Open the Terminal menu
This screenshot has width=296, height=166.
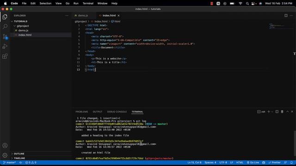tap(88, 3)
